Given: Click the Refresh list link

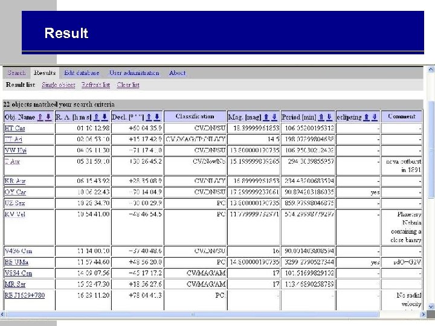Looking at the screenshot, I should click(95, 85).
